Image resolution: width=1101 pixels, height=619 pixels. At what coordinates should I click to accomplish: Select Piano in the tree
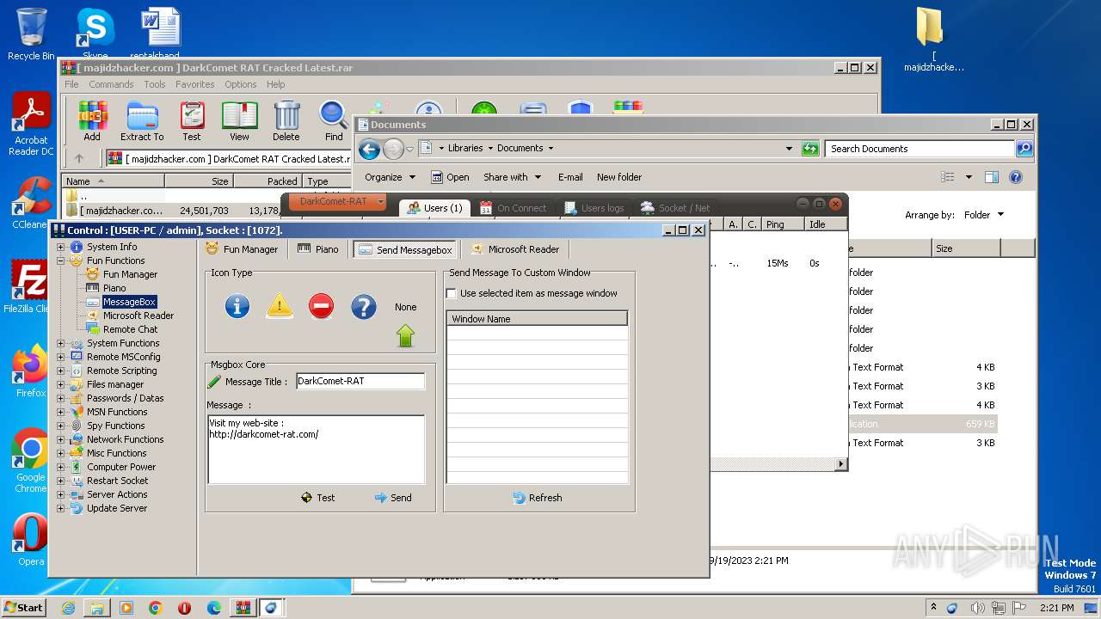click(x=114, y=288)
